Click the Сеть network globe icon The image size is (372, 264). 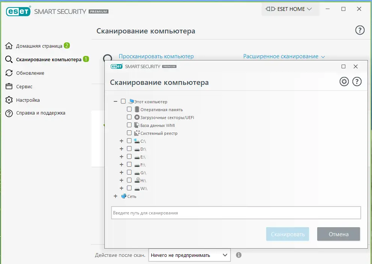tap(123, 196)
